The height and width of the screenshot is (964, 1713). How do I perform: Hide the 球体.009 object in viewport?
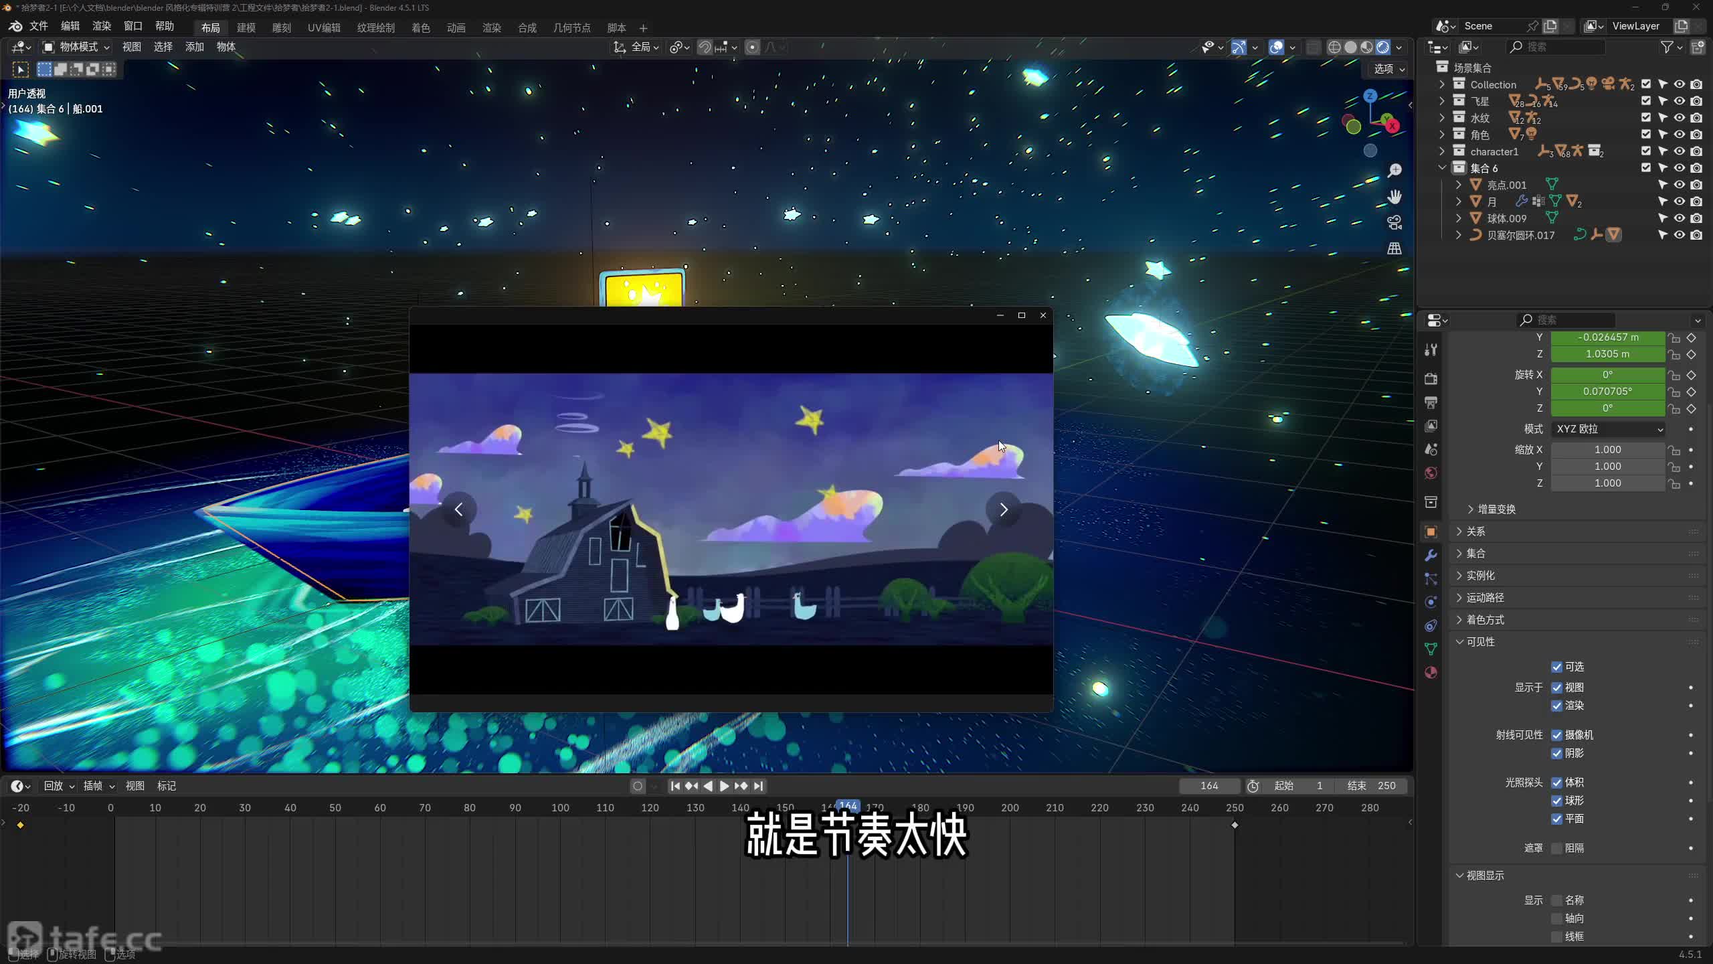1680,218
